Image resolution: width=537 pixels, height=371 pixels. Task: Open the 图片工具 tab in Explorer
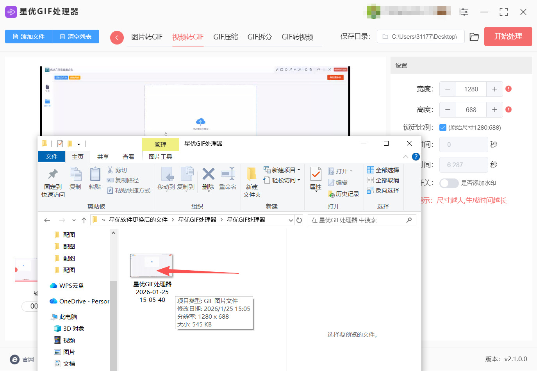click(161, 157)
